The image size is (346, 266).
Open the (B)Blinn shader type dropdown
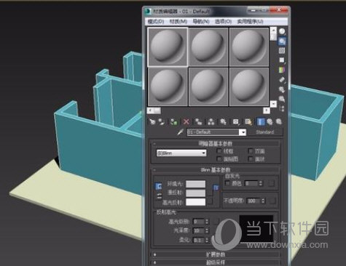pyautogui.click(x=181, y=153)
